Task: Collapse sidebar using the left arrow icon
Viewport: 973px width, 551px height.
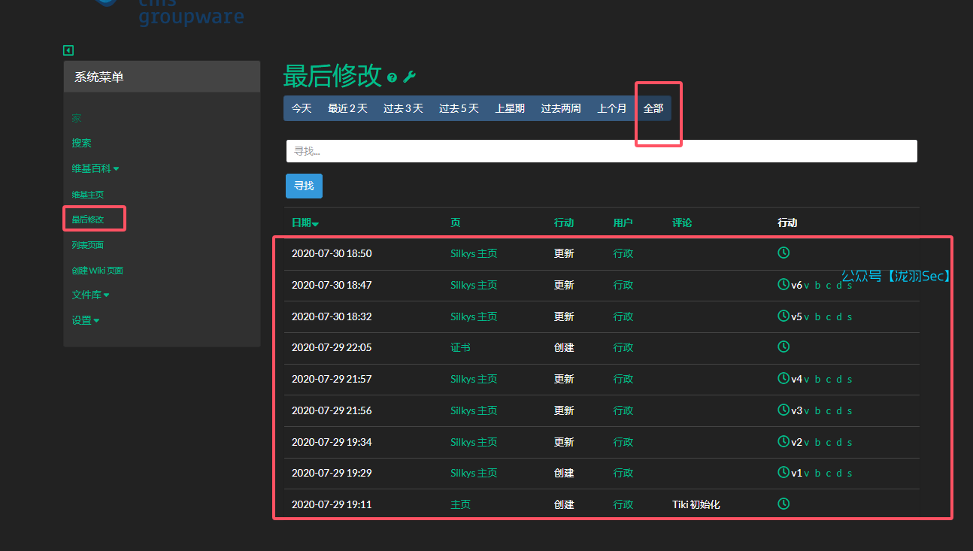Action: coord(68,50)
